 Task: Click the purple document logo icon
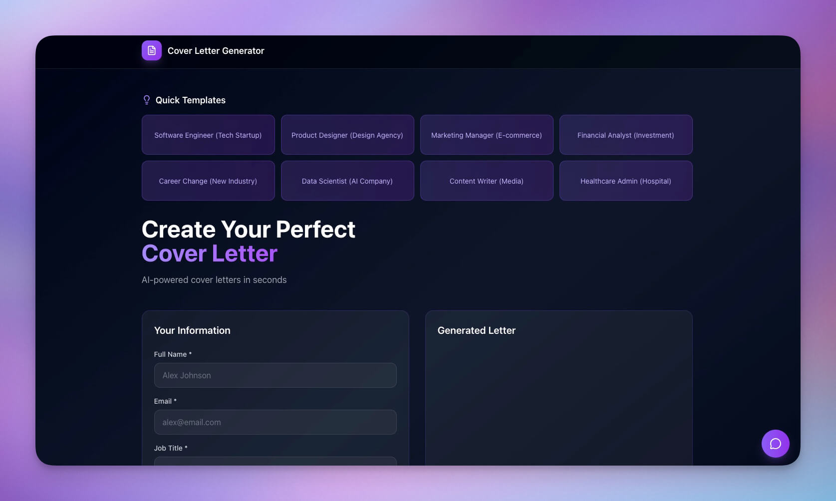[x=151, y=50]
